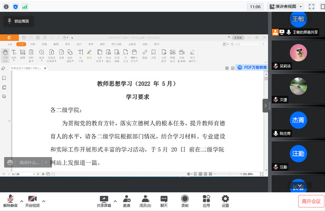Image resolution: width=325 pixels, height=211 pixels.
Task: Collapse the participant sidebar with the arrow handle
Action: coord(265,105)
